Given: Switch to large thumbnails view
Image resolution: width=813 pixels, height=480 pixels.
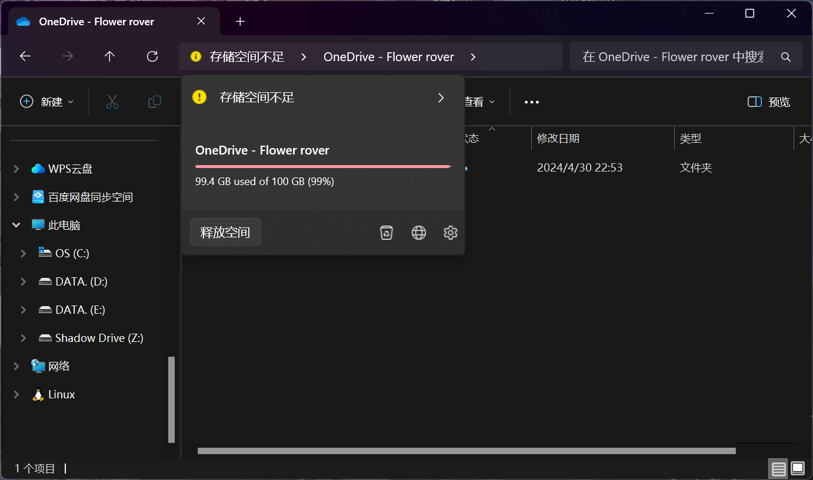Looking at the screenshot, I should click(798, 468).
